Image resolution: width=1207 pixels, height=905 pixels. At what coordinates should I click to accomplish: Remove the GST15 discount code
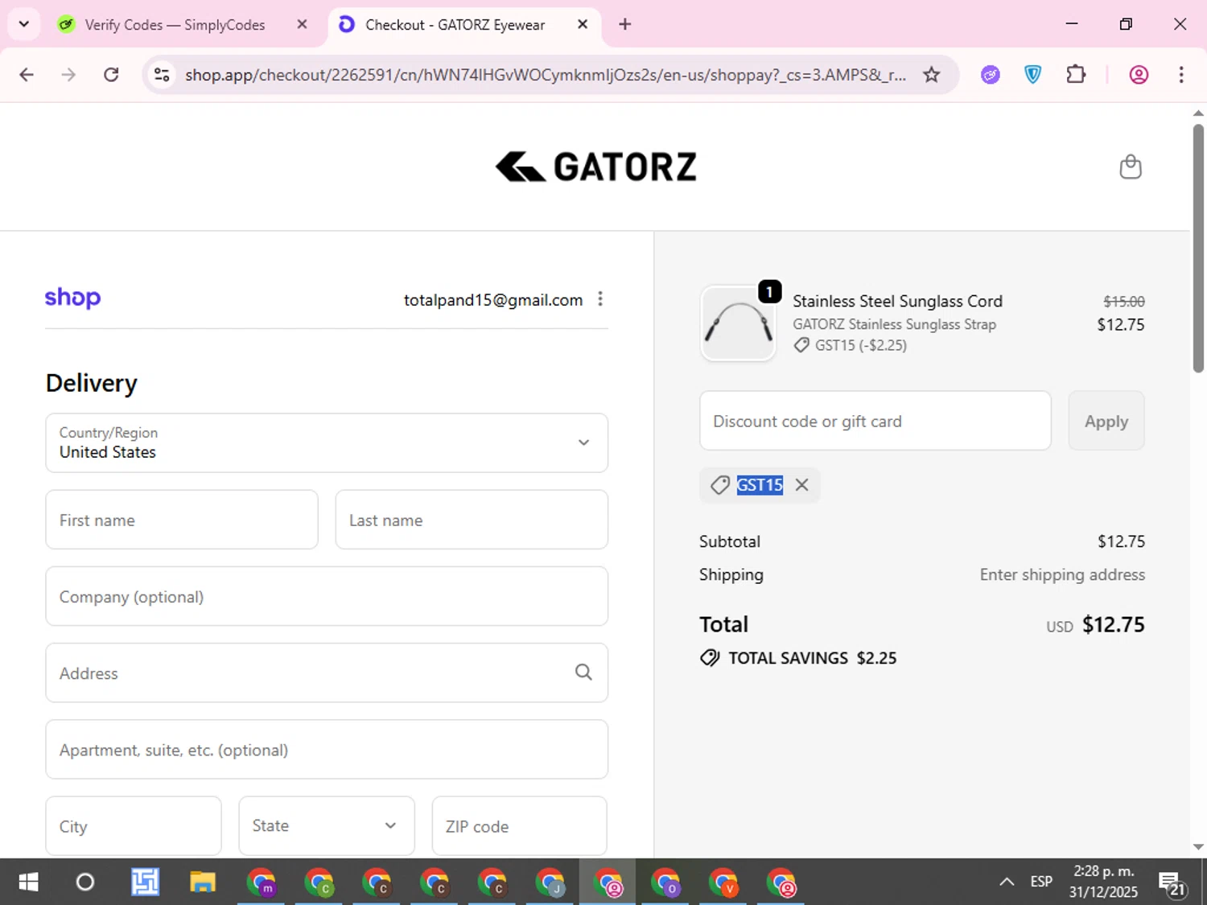pyautogui.click(x=801, y=485)
